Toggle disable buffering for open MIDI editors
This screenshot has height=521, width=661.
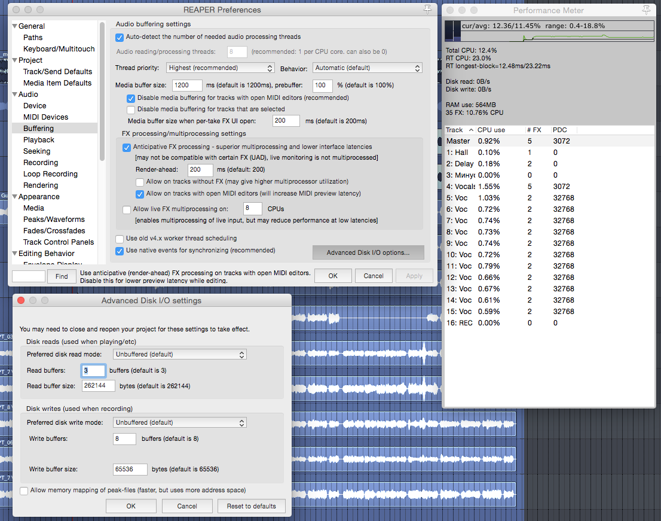click(x=131, y=98)
